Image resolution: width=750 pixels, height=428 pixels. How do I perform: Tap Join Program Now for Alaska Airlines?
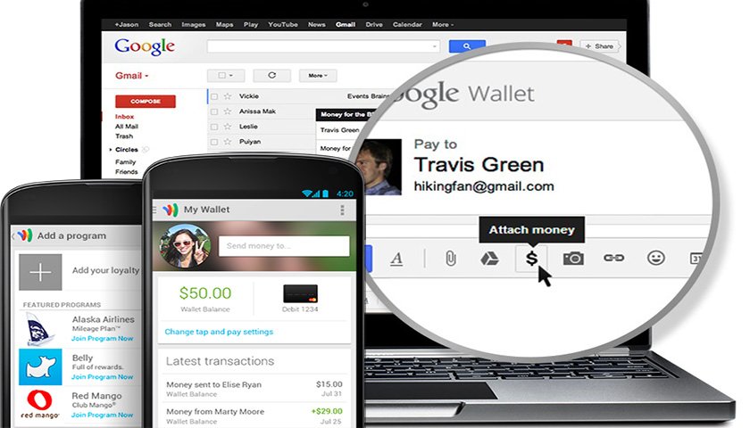[x=103, y=338]
